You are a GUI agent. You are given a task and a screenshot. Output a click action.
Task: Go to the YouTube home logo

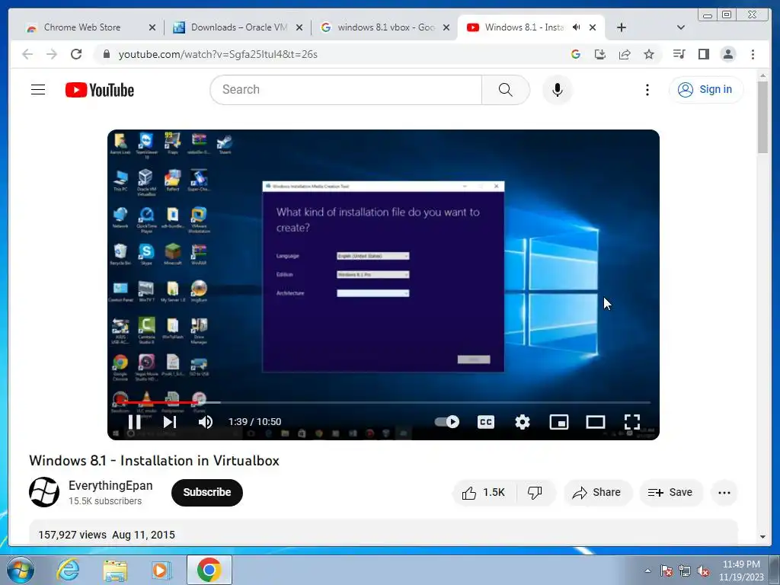[x=100, y=90]
